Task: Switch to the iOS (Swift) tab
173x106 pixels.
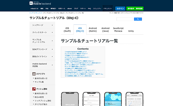Action: (x=67, y=30)
